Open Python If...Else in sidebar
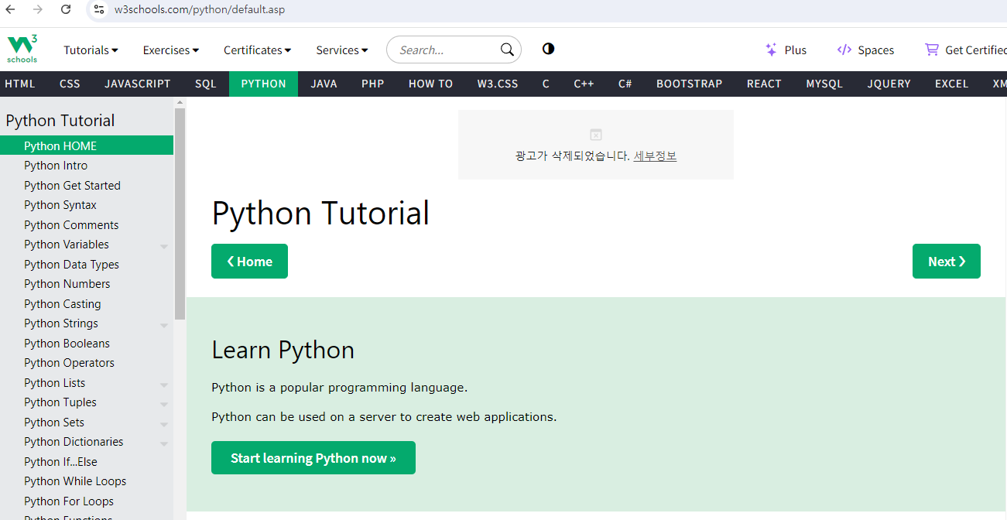Screen dimensions: 1007x520 pyautogui.click(x=87, y=462)
